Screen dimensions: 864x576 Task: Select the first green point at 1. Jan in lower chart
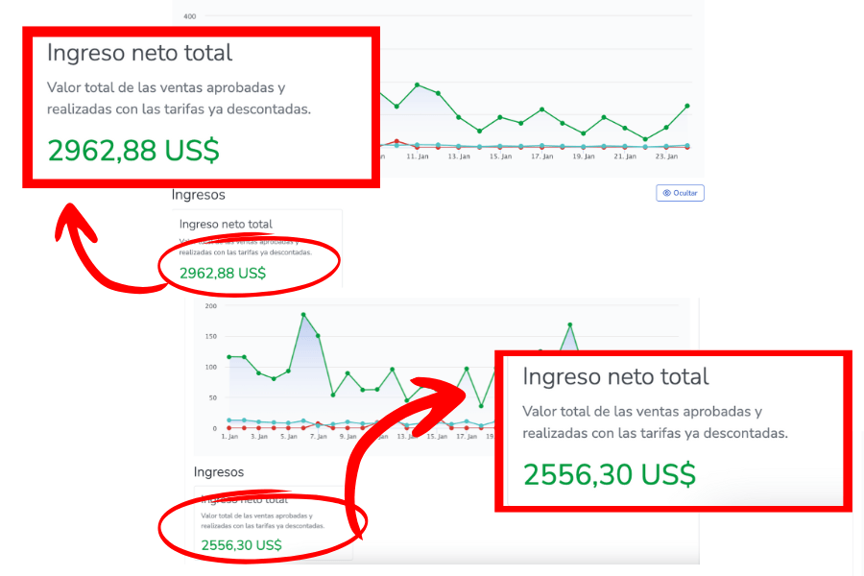pyautogui.click(x=229, y=357)
